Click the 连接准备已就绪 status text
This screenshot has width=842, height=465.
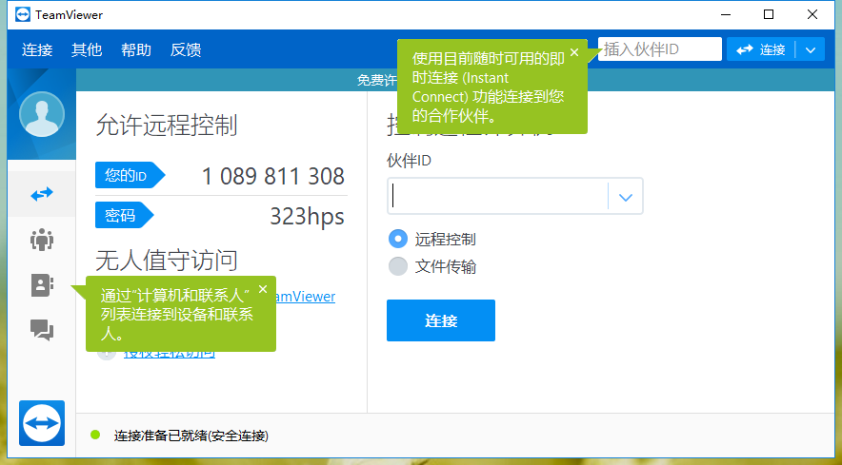[x=191, y=436]
